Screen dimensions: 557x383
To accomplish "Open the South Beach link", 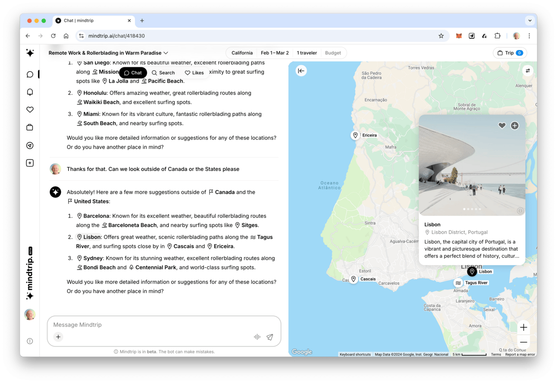I will click(x=96, y=123).
